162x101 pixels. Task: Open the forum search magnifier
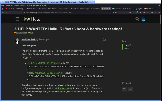[137, 19]
